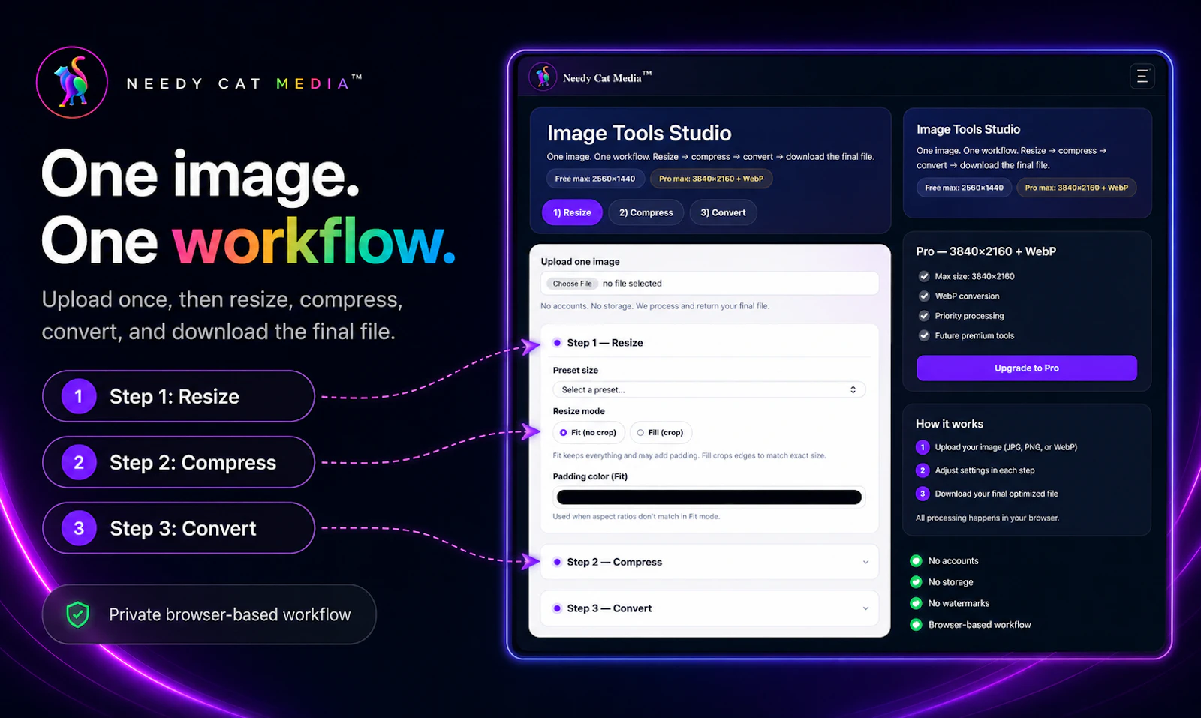Viewport: 1201px width, 718px height.
Task: Click the 'Upload one image' label
Action: [x=580, y=262]
